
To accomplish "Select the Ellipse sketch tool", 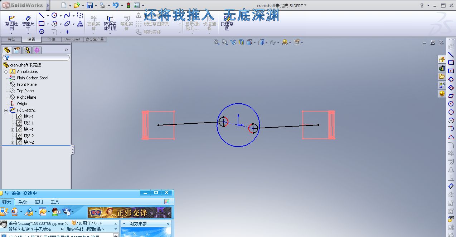I will [67, 24].
